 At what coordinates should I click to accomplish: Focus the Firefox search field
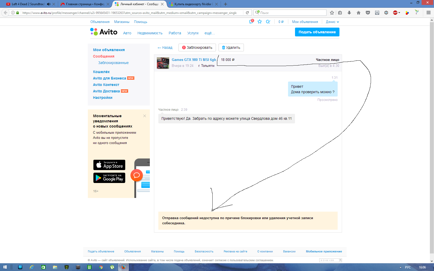click(290, 13)
